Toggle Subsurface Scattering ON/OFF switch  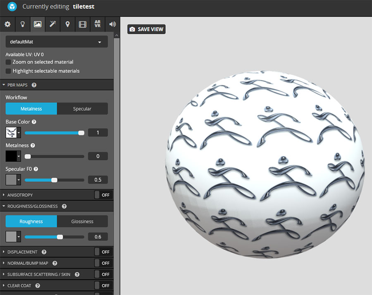(103, 274)
